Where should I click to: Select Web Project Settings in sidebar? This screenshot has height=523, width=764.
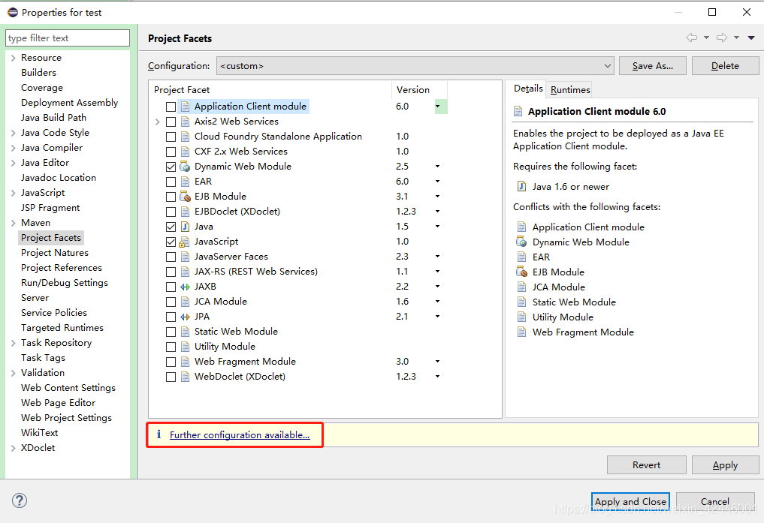66,418
